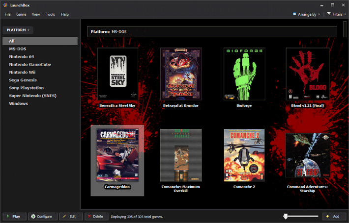Select Windows platform in sidebar
349x223 pixels.
point(40,103)
